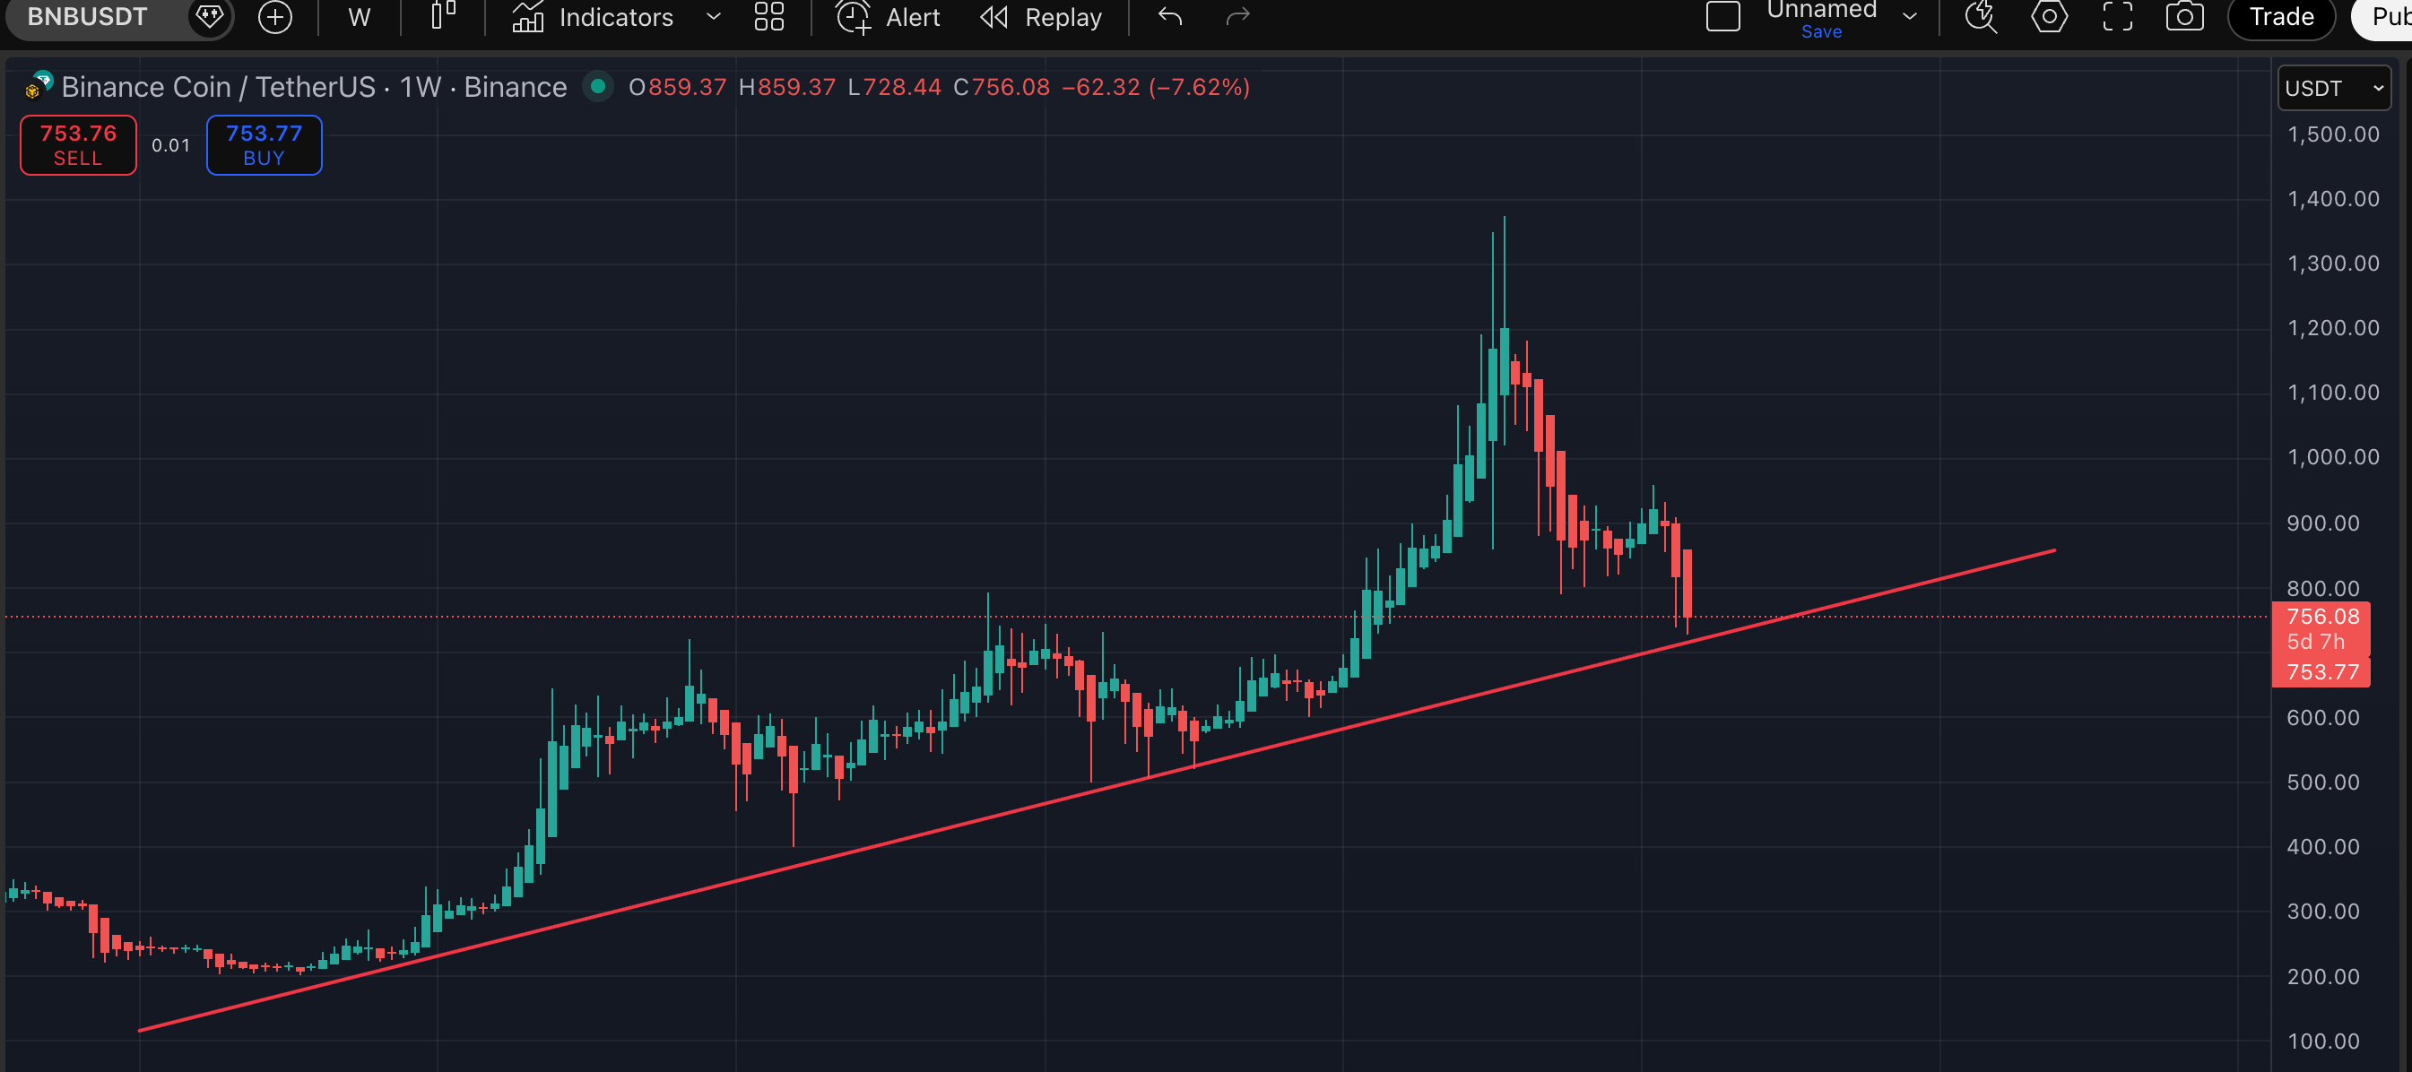The width and height of the screenshot is (2412, 1072).
Task: Click the layout setup square icon
Action: (x=1722, y=17)
